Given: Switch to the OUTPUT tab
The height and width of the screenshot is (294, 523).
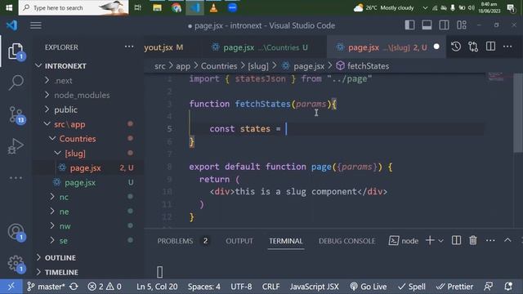Looking at the screenshot, I should [x=239, y=241].
